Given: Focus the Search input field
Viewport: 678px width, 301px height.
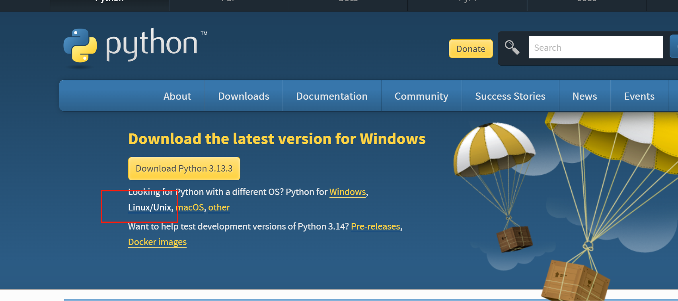Looking at the screenshot, I should pyautogui.click(x=596, y=47).
